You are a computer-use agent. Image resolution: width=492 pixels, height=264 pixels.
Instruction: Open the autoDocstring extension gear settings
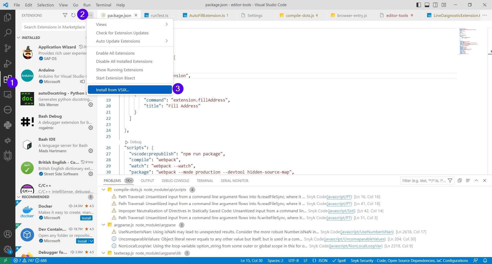[x=91, y=105]
